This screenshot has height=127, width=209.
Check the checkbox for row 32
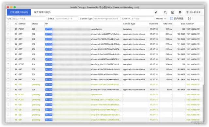8,34
